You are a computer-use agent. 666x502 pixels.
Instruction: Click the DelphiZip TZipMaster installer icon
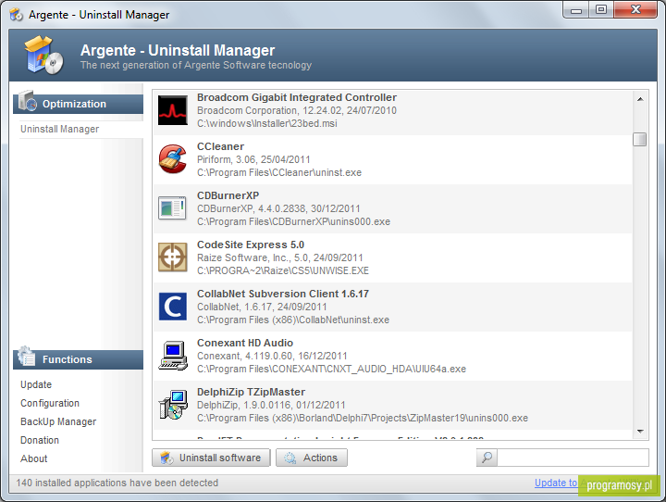(x=173, y=405)
